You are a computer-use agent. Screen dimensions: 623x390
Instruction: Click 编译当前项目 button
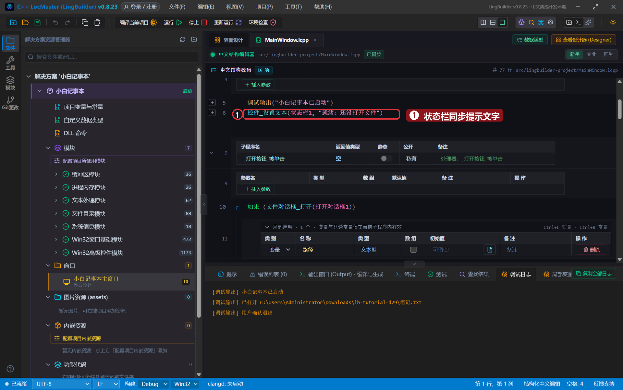coord(138,22)
